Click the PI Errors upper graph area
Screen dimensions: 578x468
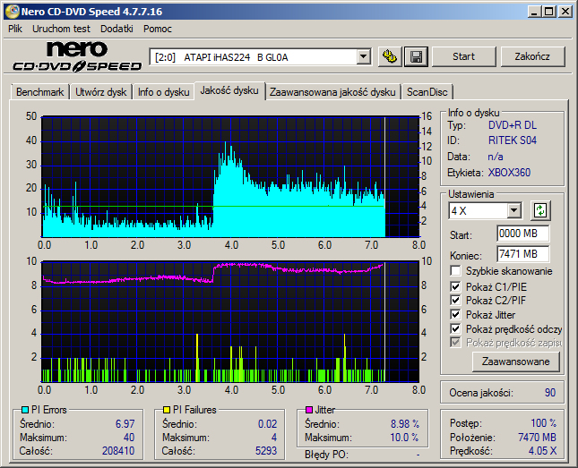click(x=230, y=177)
